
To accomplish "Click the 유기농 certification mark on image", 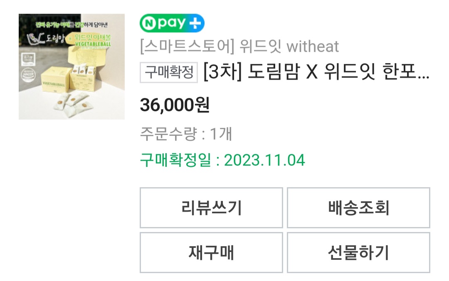I will 28,60.
